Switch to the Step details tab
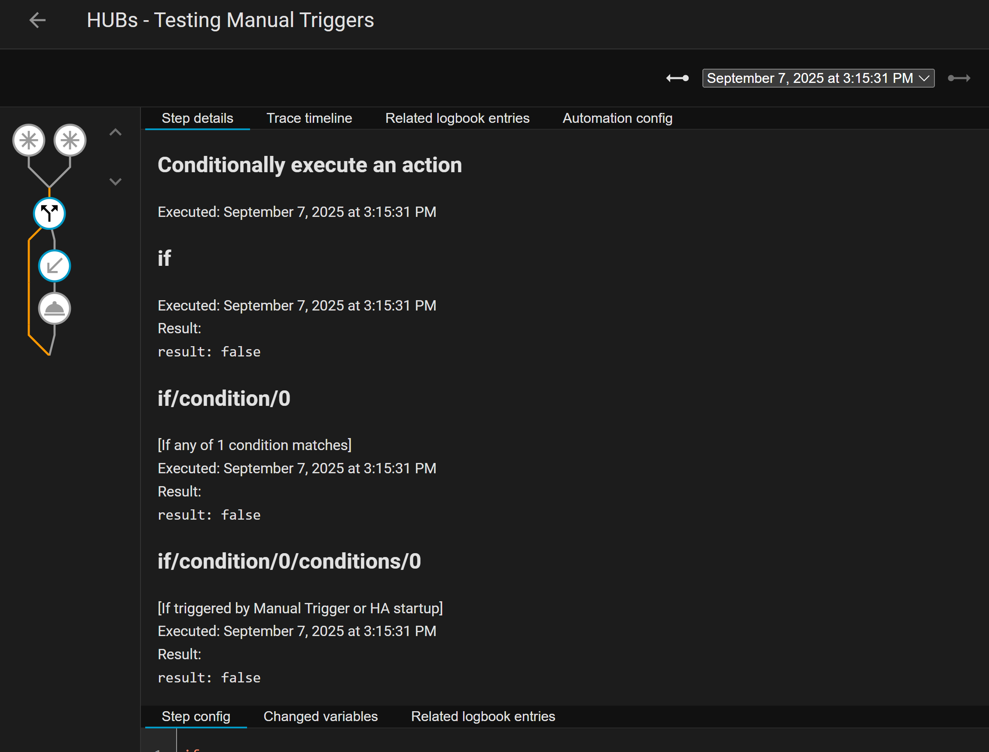Screen dimensions: 989x752 (197, 118)
